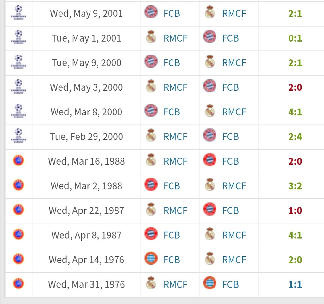Click the European Cup icon for Mar 16, 1988
Image resolution: width=324 pixels, height=304 pixels.
tap(18, 160)
